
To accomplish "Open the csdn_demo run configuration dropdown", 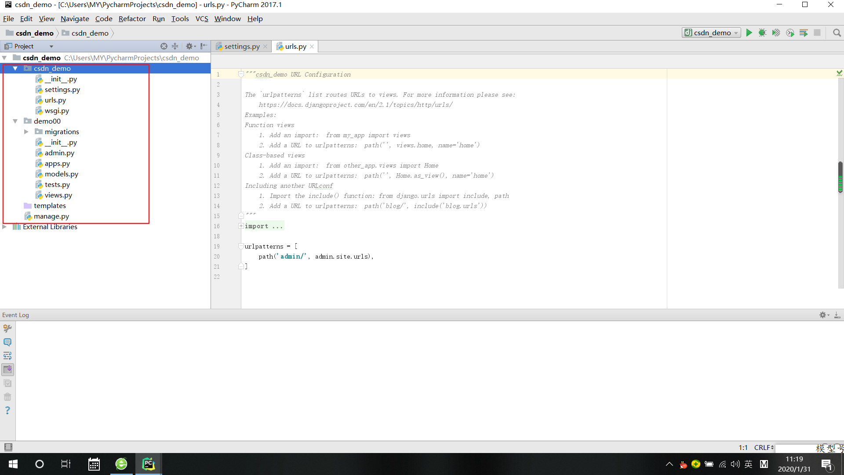I will tap(711, 33).
